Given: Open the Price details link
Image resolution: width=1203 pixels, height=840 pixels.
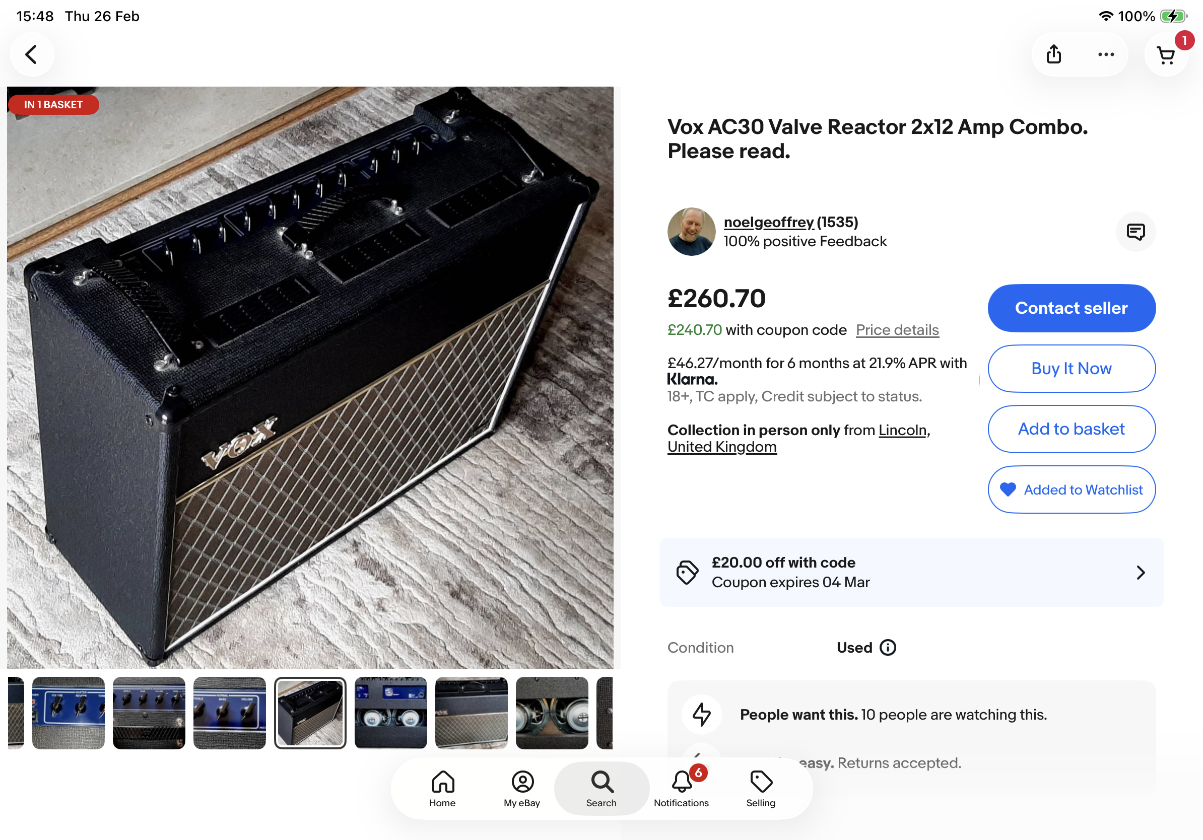Looking at the screenshot, I should point(897,330).
